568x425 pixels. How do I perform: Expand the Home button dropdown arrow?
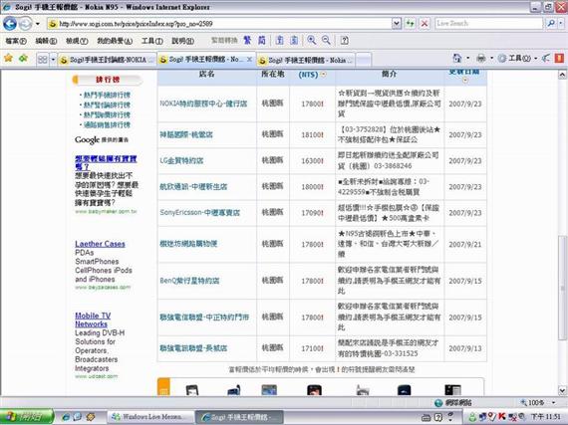467,58
